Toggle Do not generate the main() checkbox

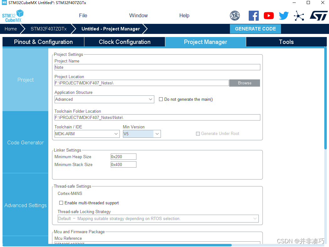click(x=161, y=99)
